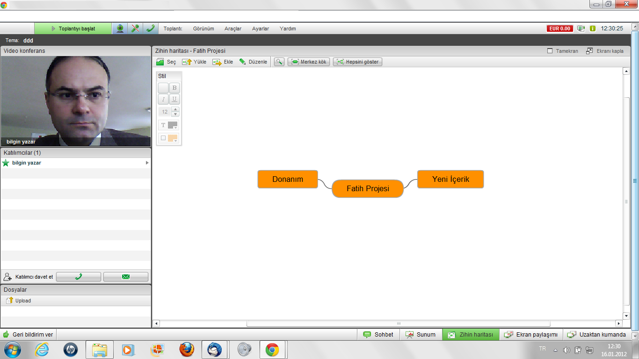This screenshot has height=359, width=639.
Task: Click Yükle to load mind map
Action: click(x=194, y=62)
